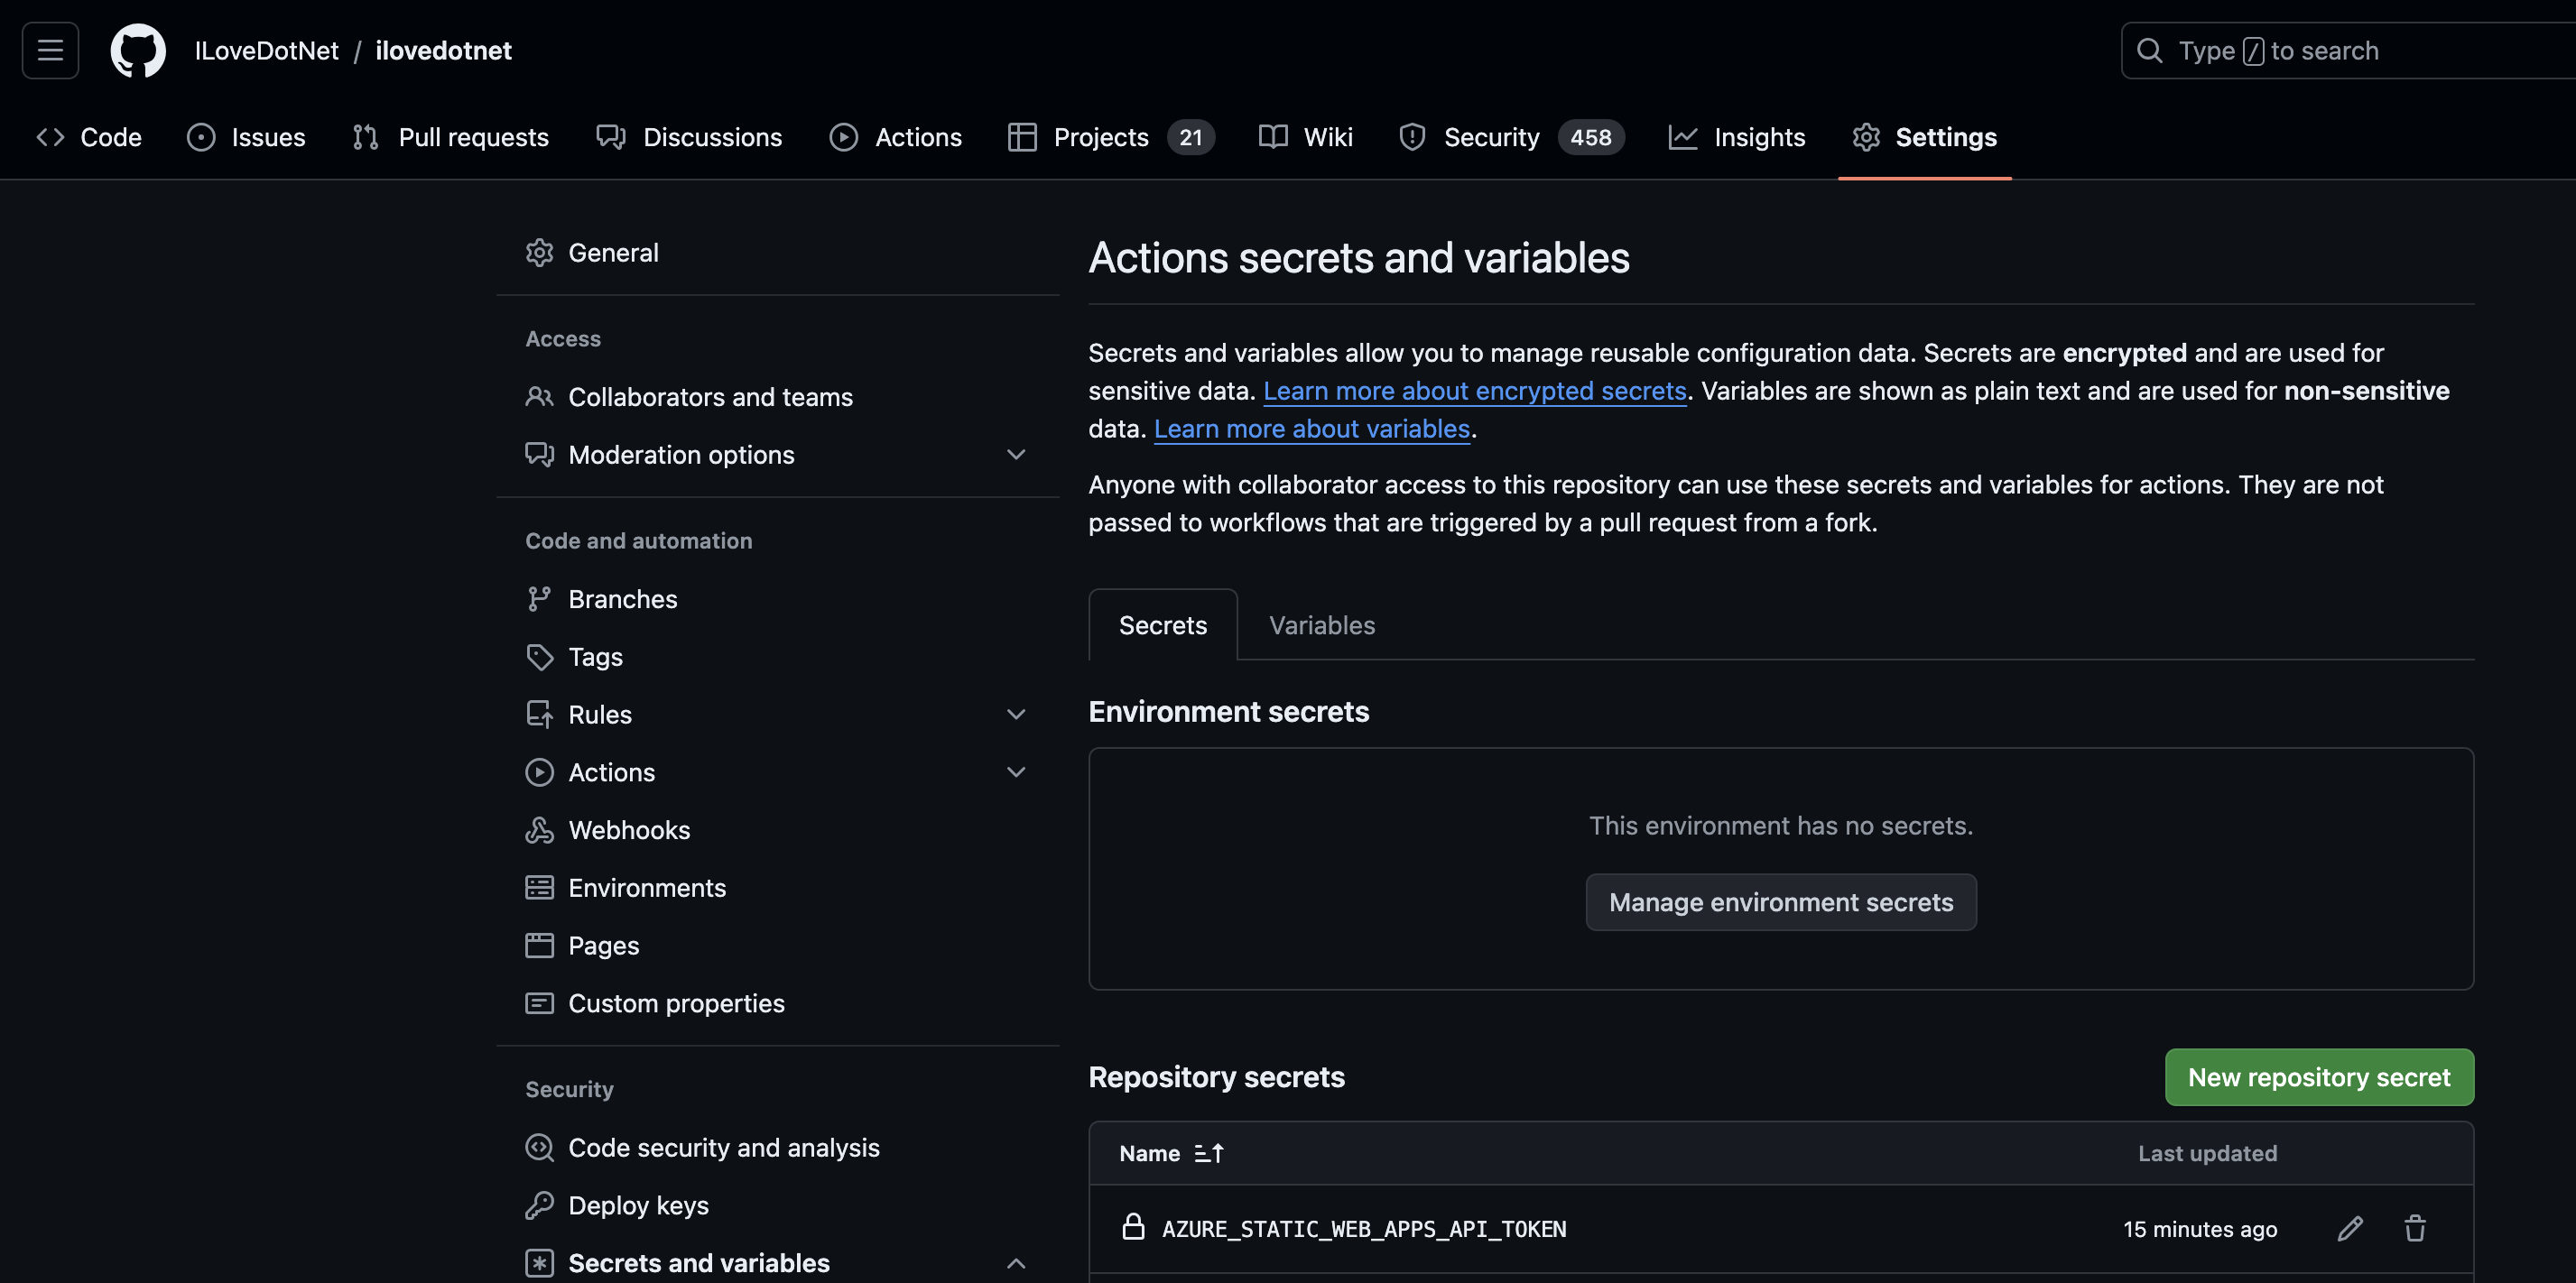2576x1283 pixels.
Task: Click the Branches icon in sidebar
Action: 540,599
